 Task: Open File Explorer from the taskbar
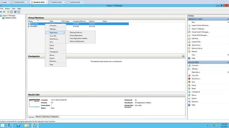click(x=27, y=126)
